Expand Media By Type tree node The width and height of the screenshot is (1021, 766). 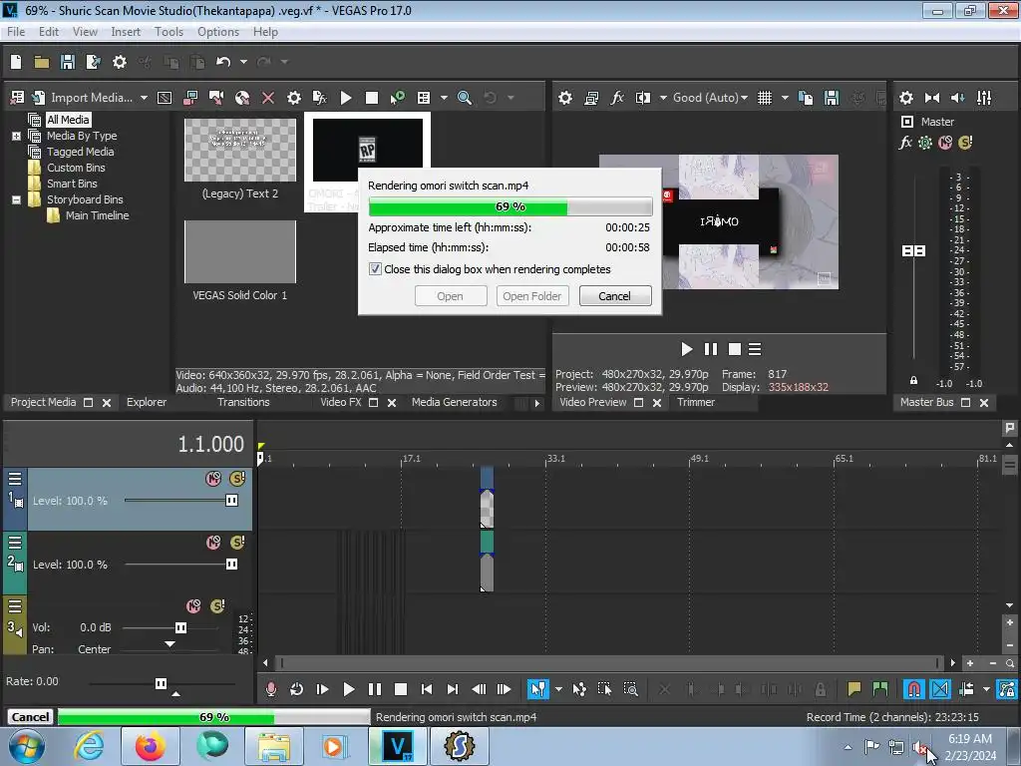coord(16,136)
